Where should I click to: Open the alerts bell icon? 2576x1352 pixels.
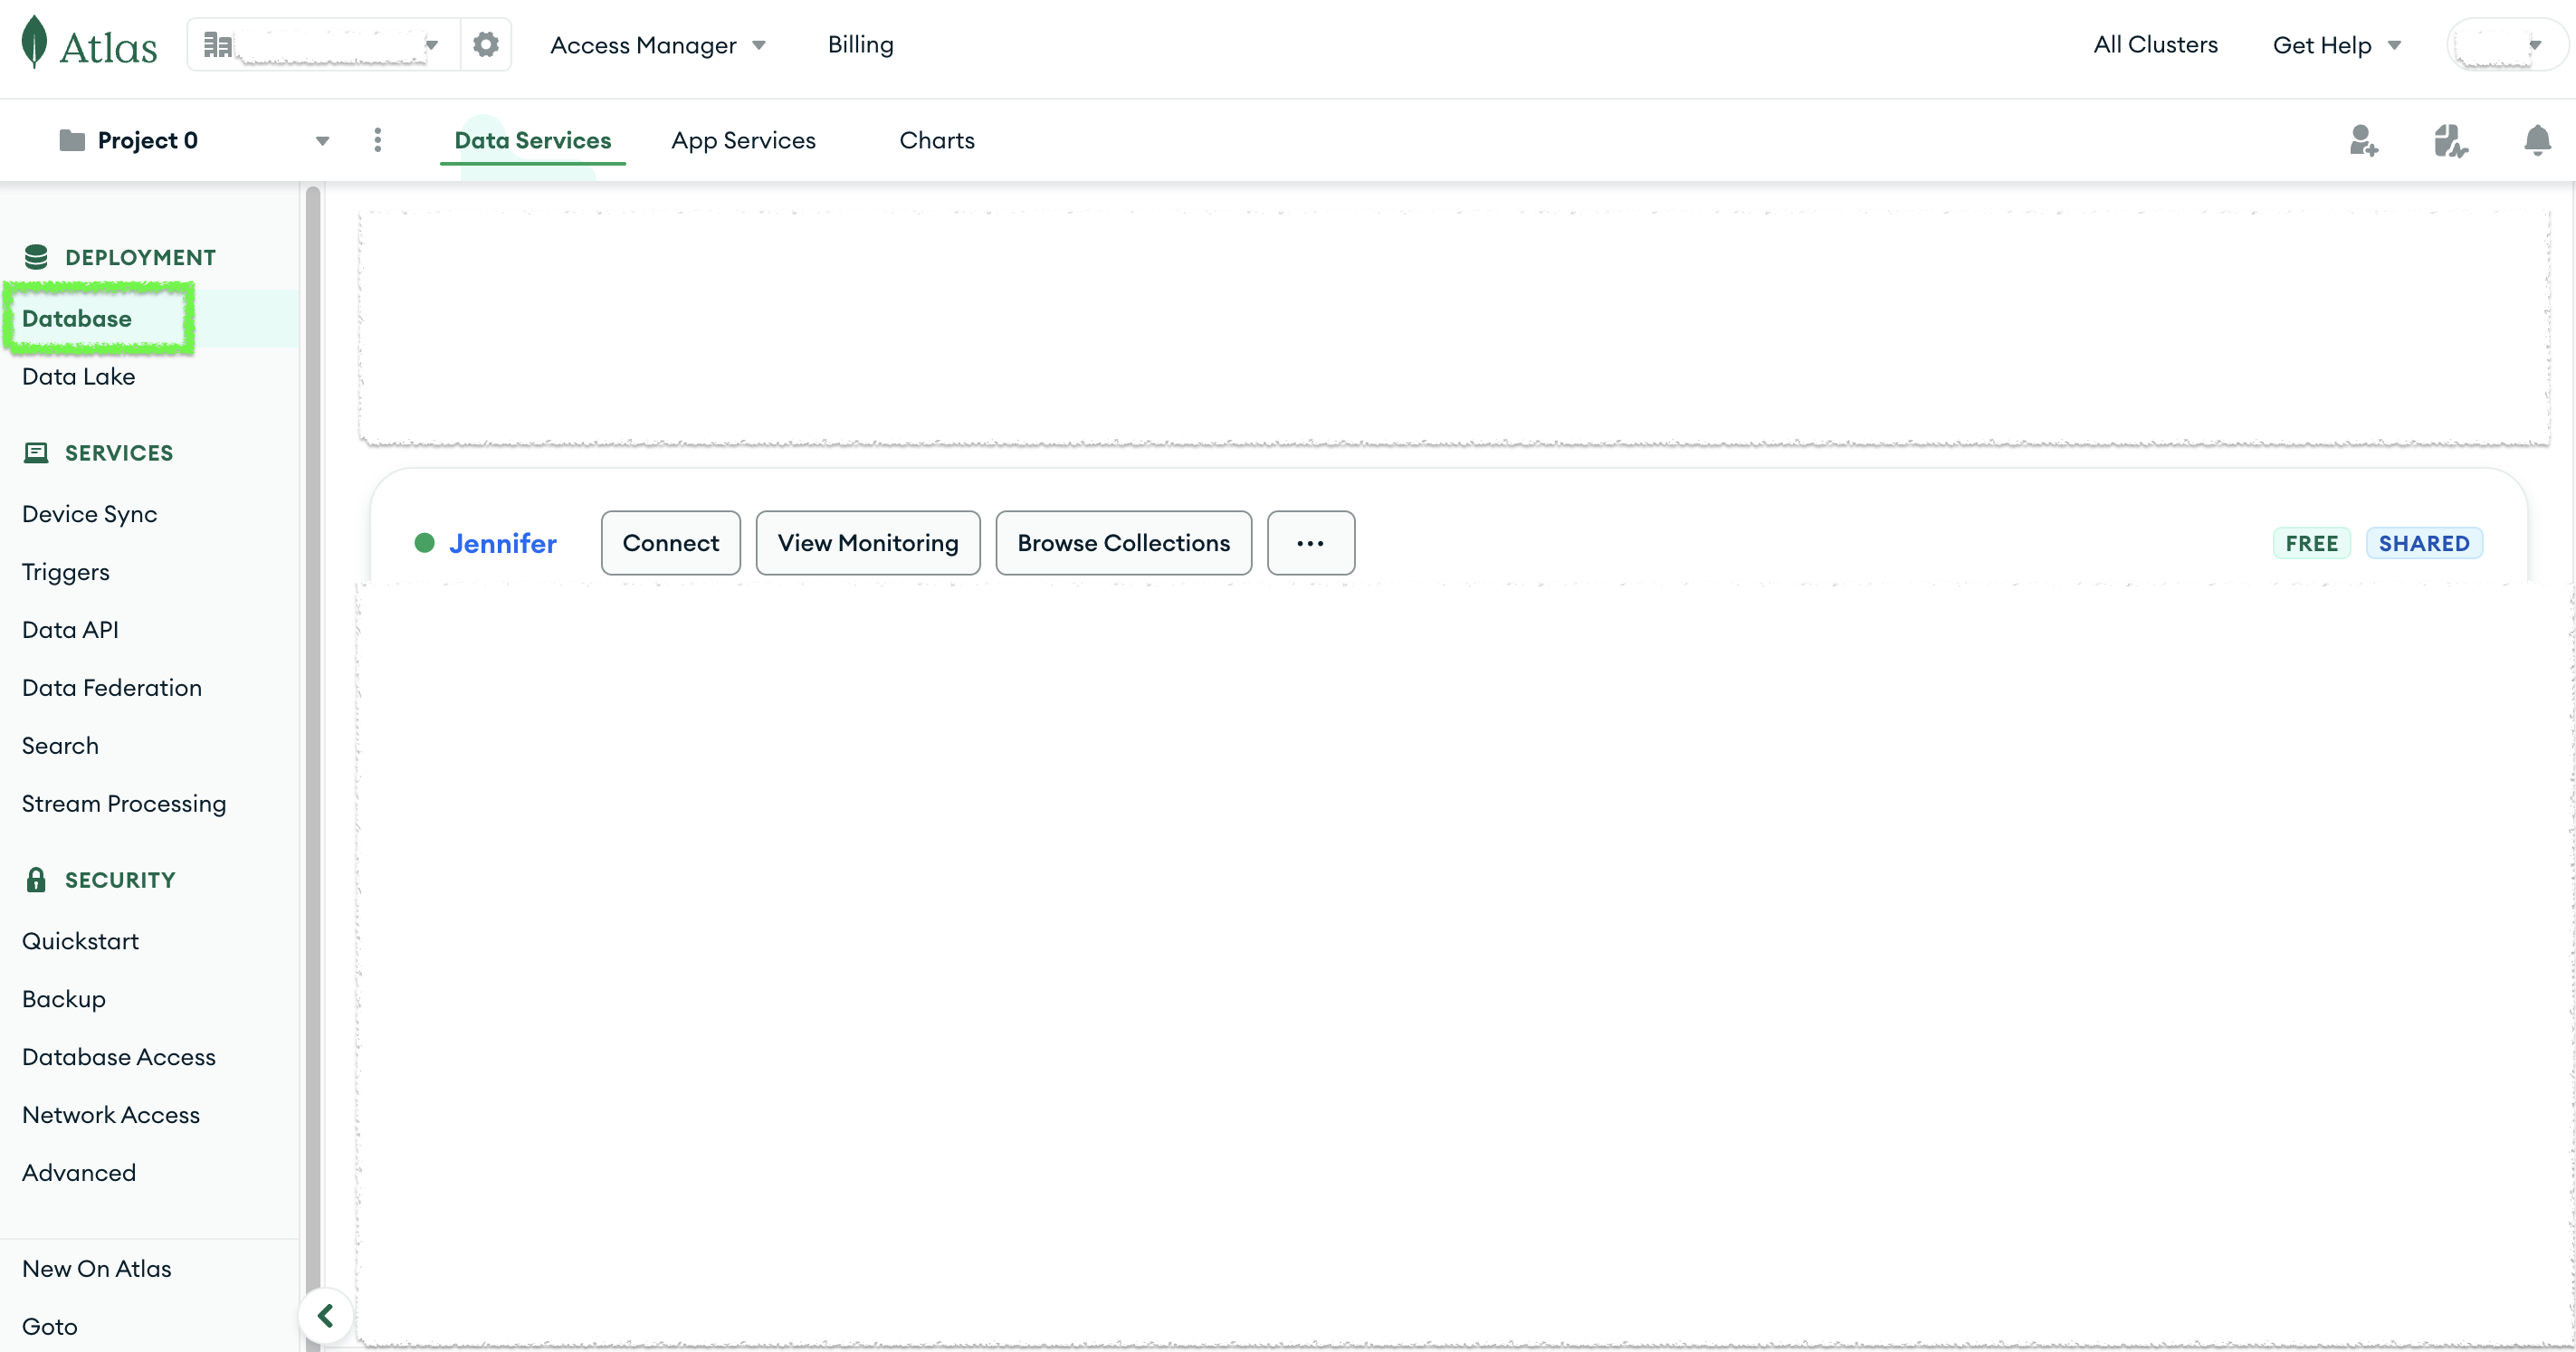pos(2537,140)
